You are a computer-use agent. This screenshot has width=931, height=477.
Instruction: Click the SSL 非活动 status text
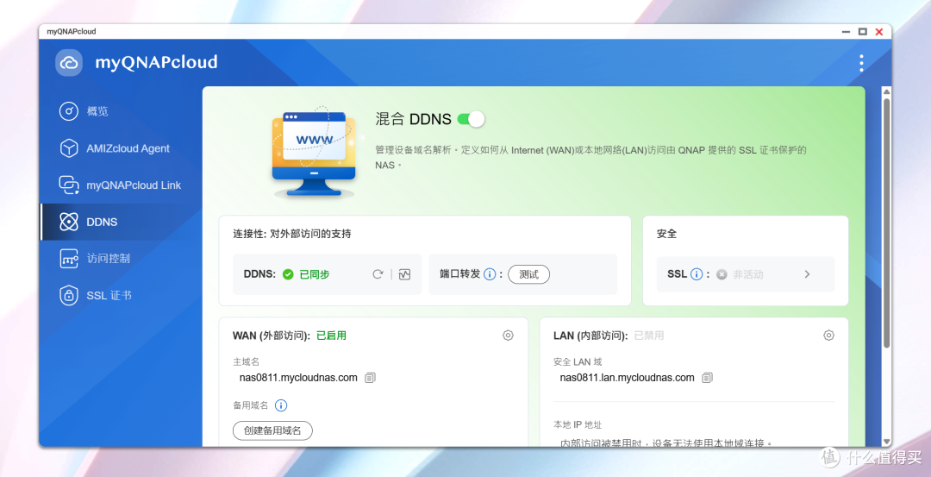pyautogui.click(x=748, y=273)
